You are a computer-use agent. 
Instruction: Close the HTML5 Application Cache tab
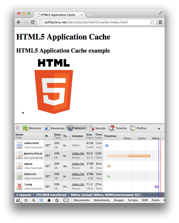click(x=82, y=15)
